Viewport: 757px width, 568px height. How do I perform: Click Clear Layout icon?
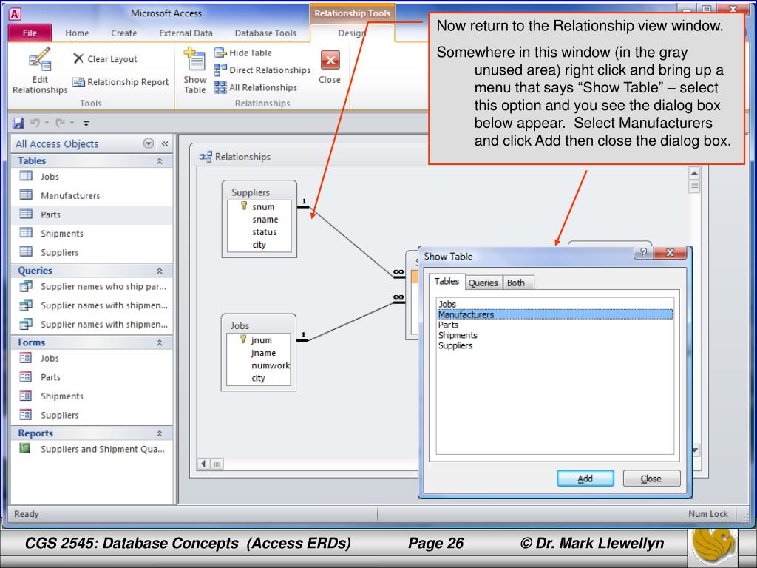[x=78, y=58]
